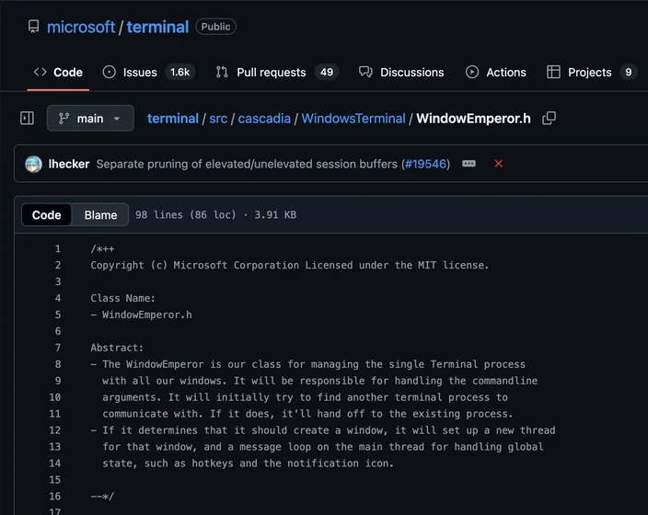
Task: Click the WindowEmperor.h filename in breadcrumb
Action: [x=473, y=119]
